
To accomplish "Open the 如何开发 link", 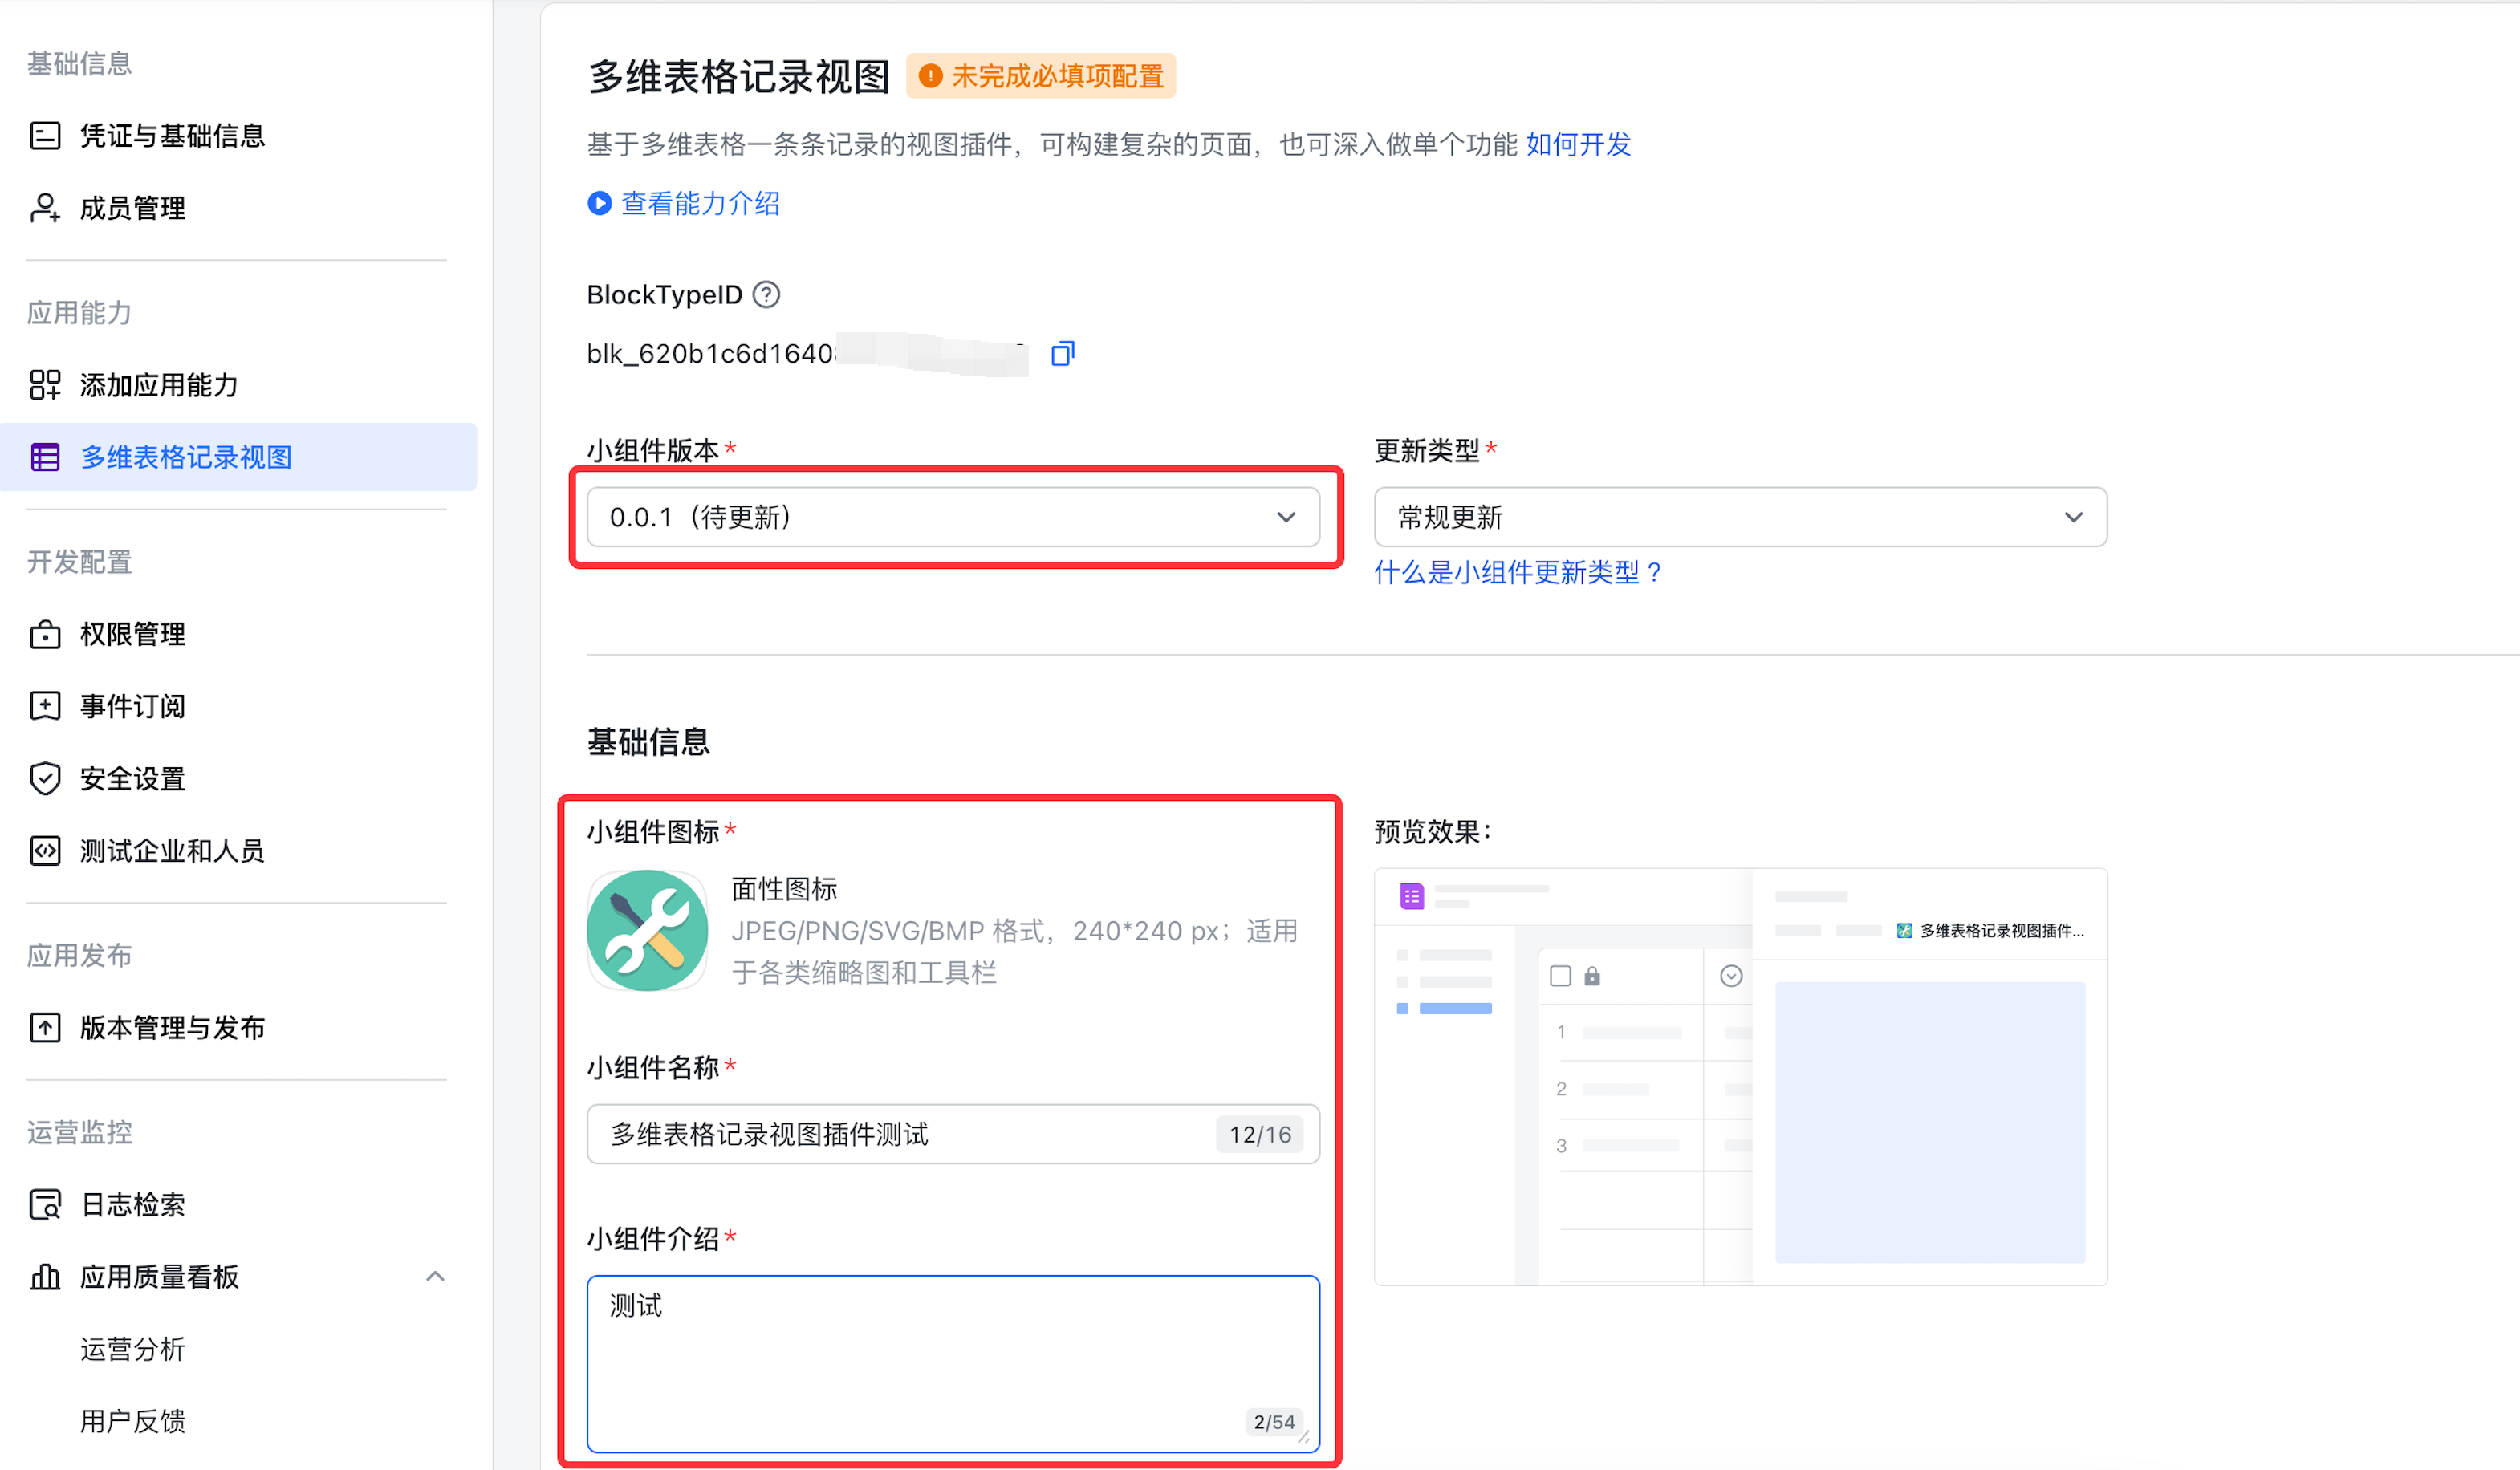I will pyautogui.click(x=1578, y=145).
